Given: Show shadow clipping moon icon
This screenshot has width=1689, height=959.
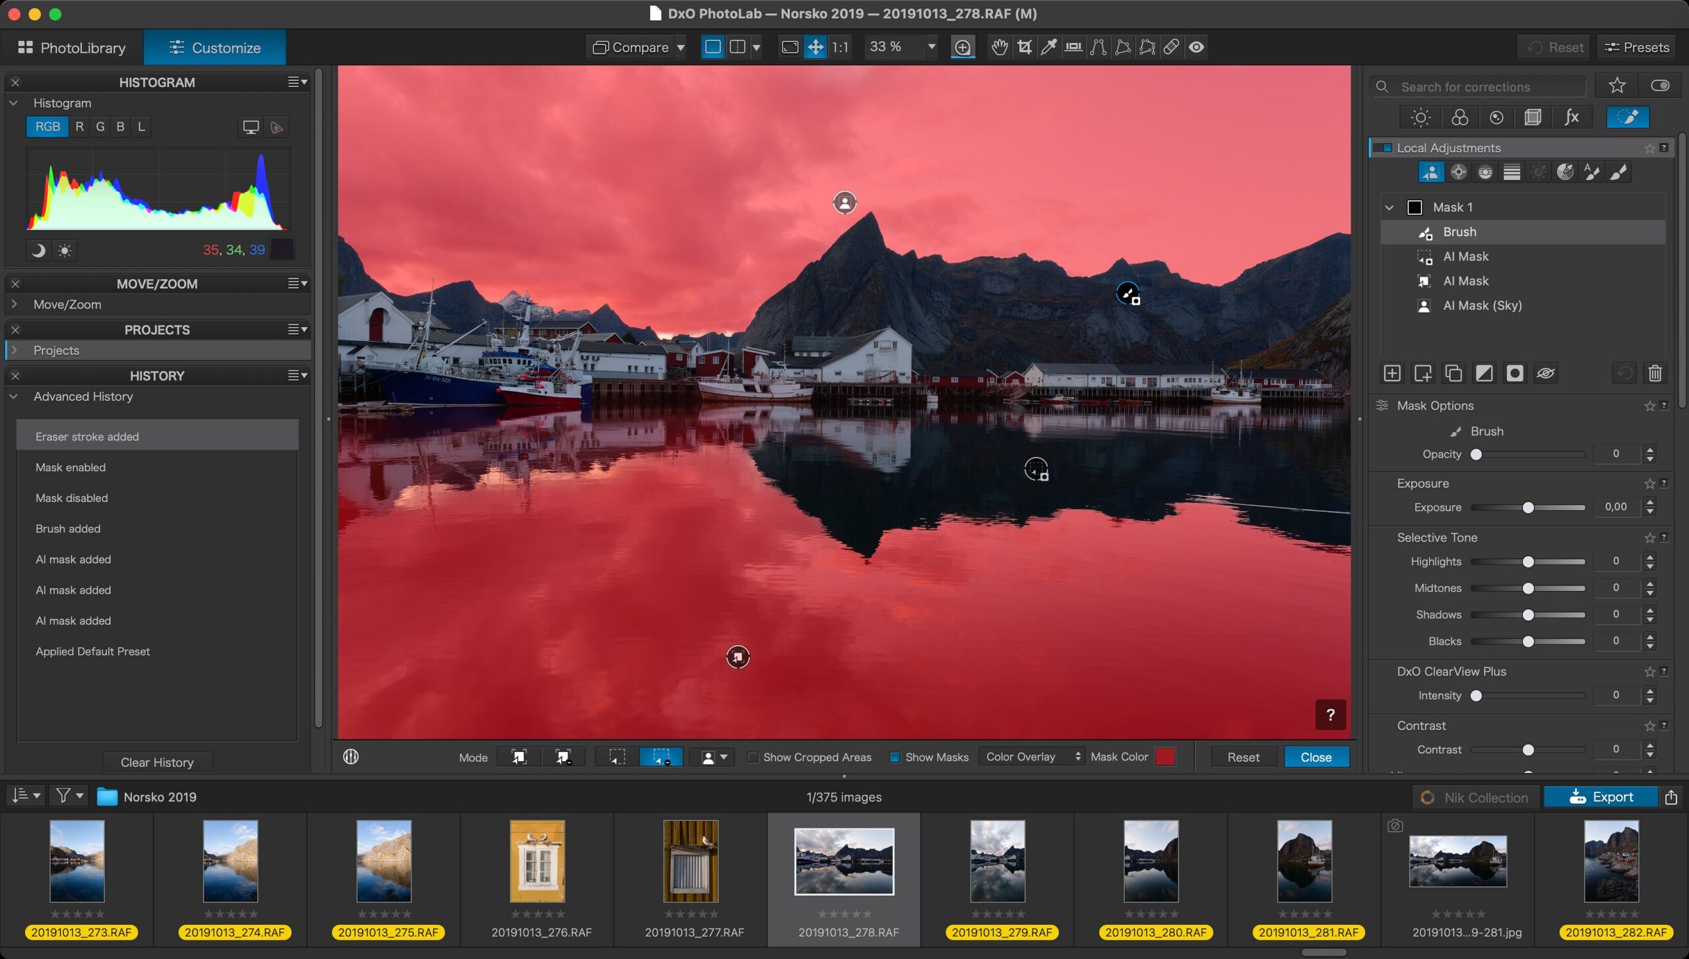Looking at the screenshot, I should point(38,251).
